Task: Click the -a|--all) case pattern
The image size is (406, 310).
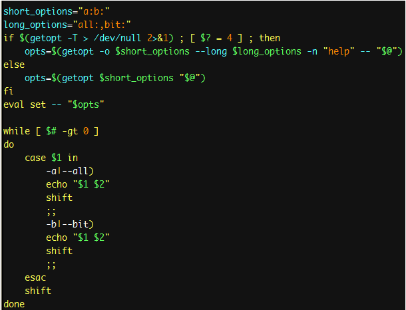Action: (70, 171)
